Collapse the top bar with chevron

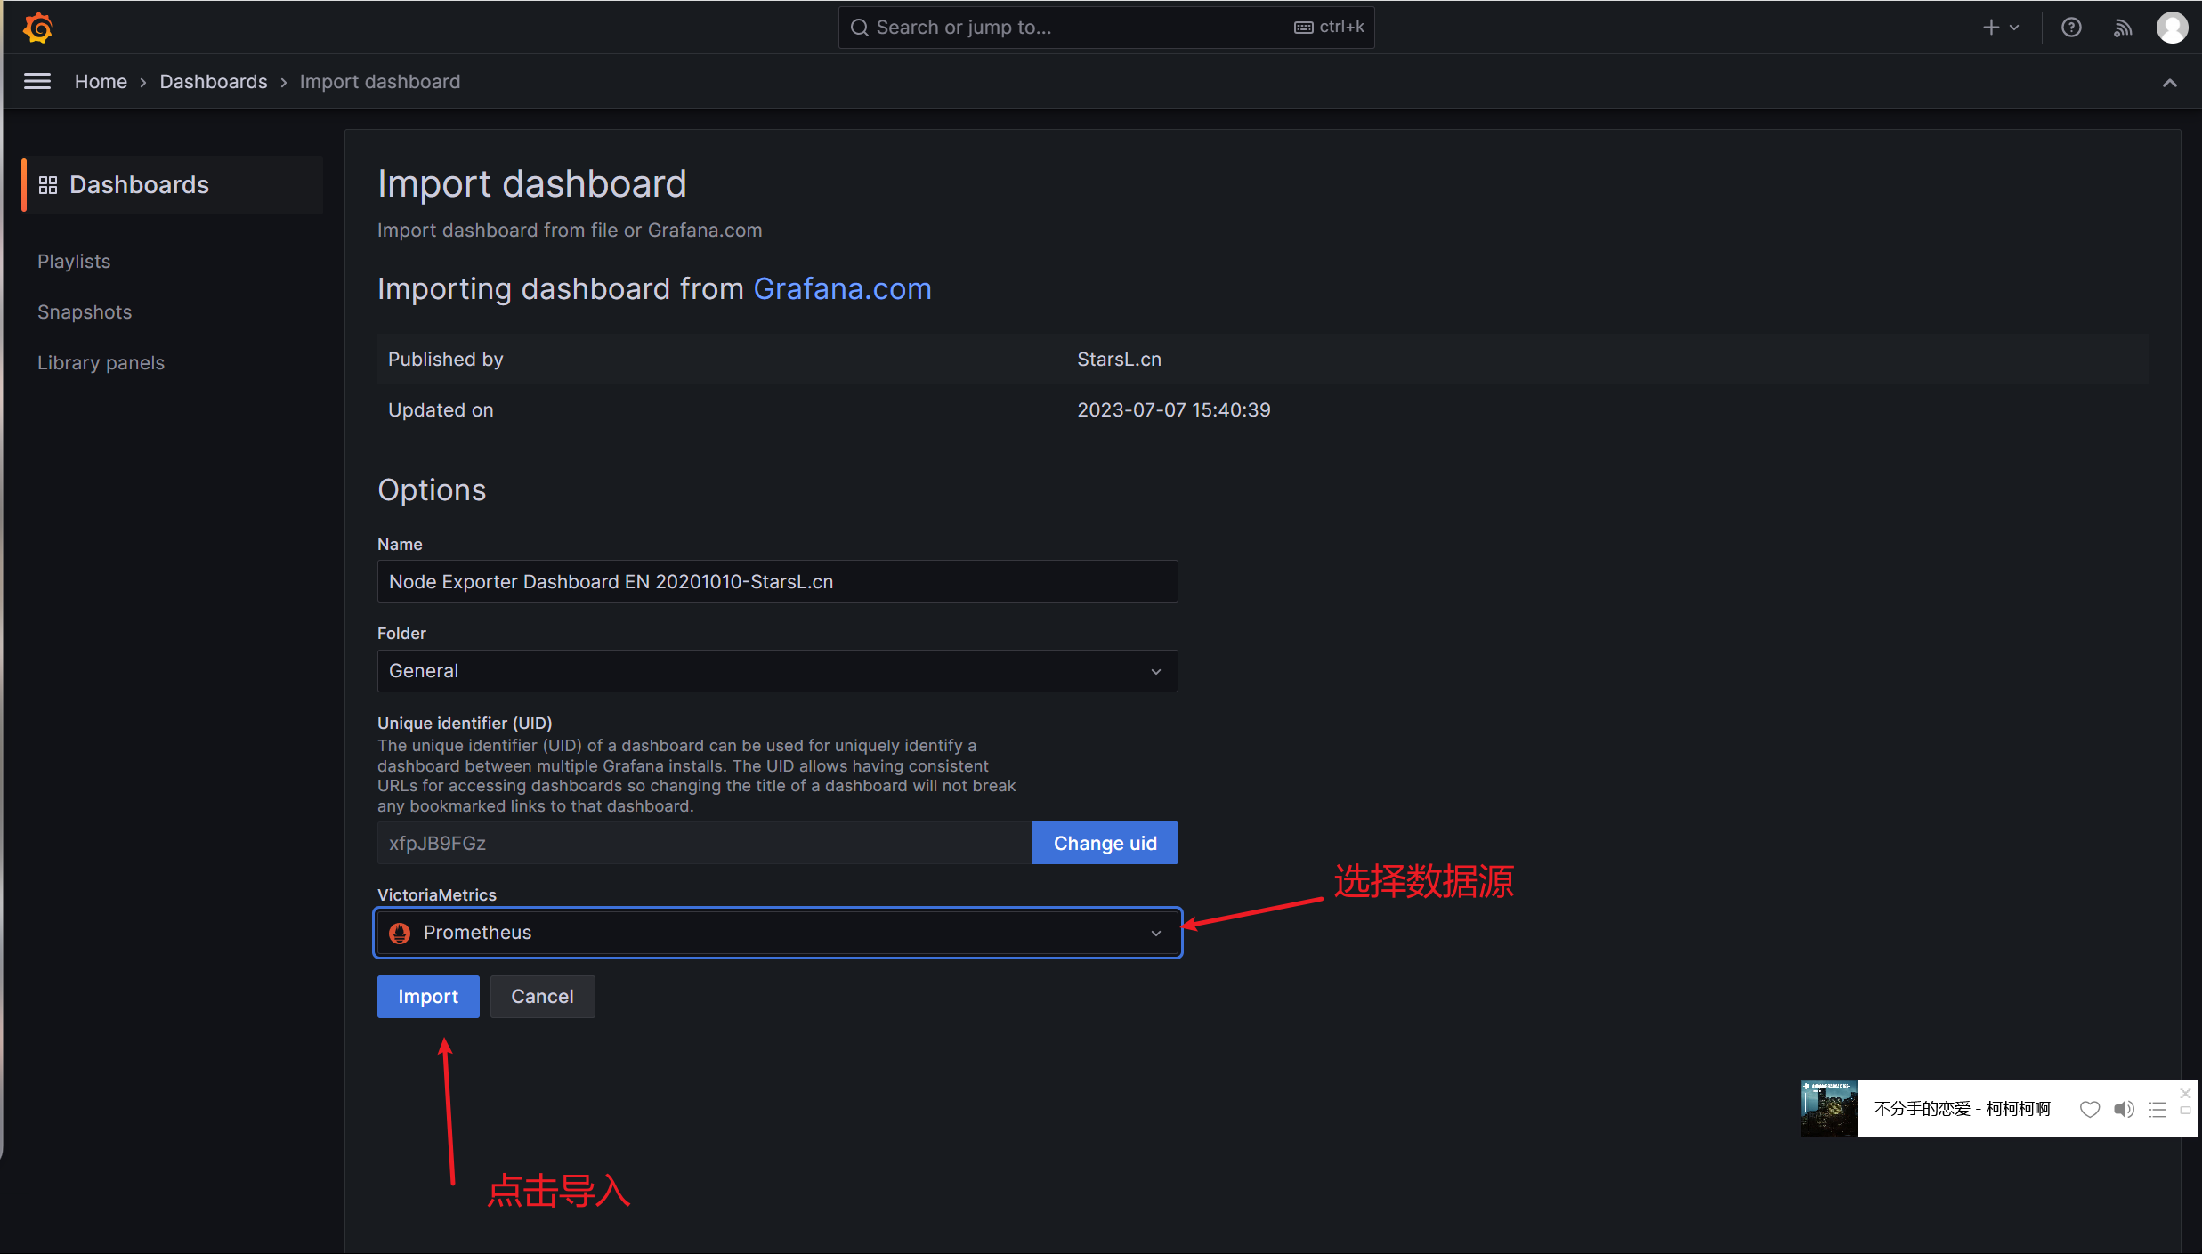pos(2169,83)
